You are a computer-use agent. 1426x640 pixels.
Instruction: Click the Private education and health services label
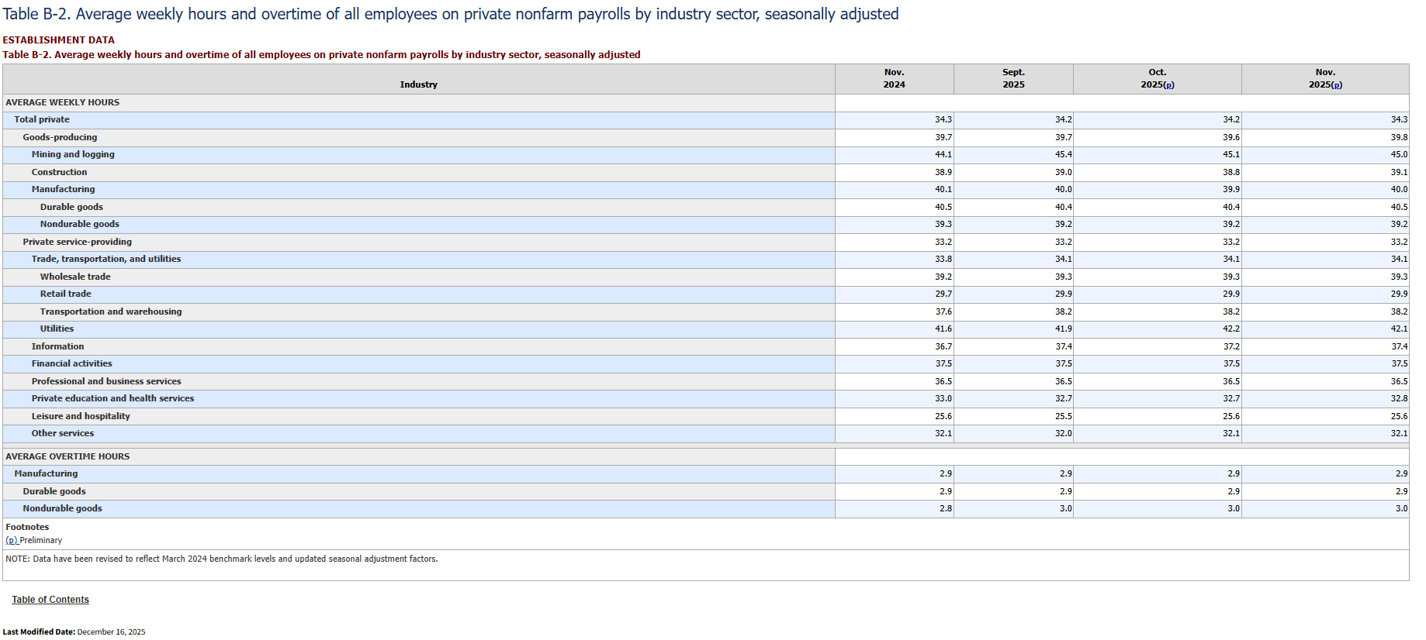pos(112,398)
